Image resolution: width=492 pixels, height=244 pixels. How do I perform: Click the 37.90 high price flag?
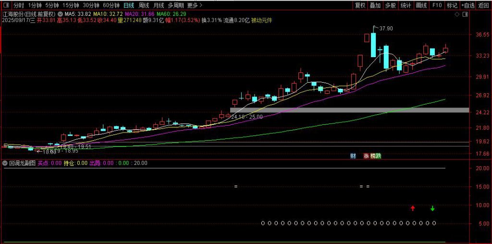384,29
